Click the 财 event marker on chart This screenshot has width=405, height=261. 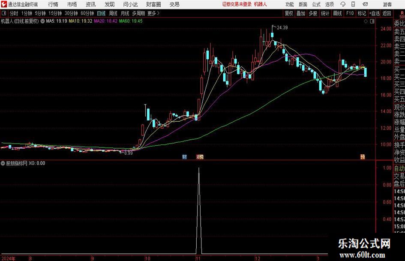(x=184, y=156)
